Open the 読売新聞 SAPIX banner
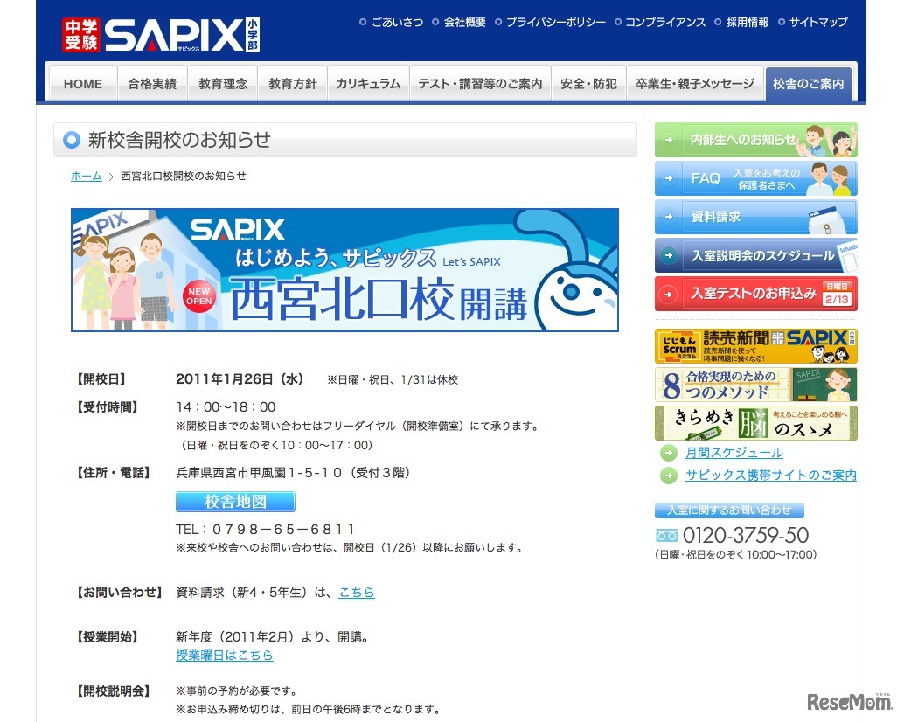 point(756,346)
